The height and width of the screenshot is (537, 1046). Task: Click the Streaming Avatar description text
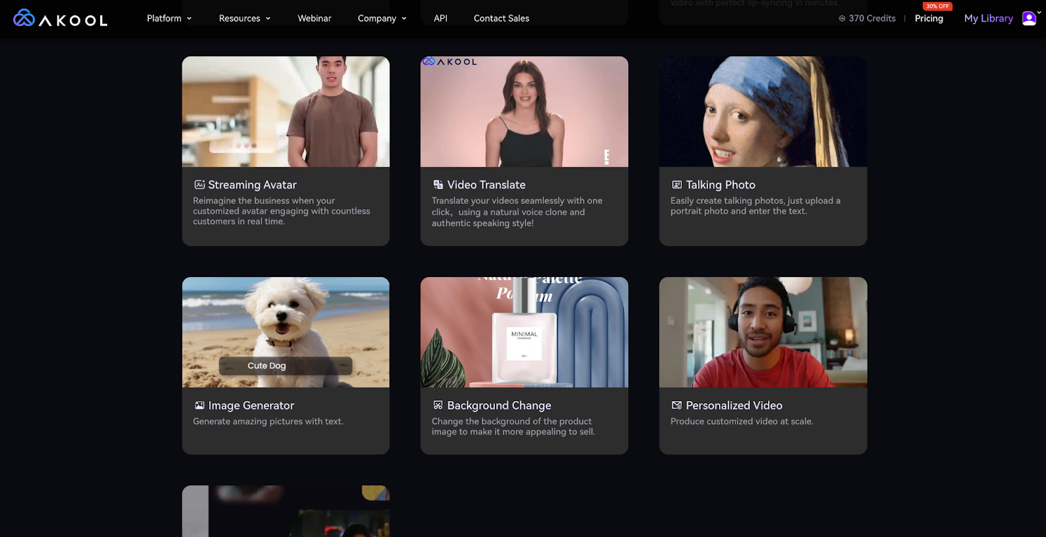click(281, 211)
